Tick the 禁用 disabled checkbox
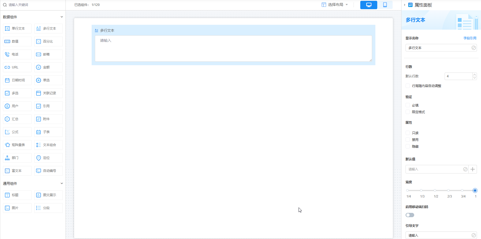The image size is (481, 239). pyautogui.click(x=408, y=140)
